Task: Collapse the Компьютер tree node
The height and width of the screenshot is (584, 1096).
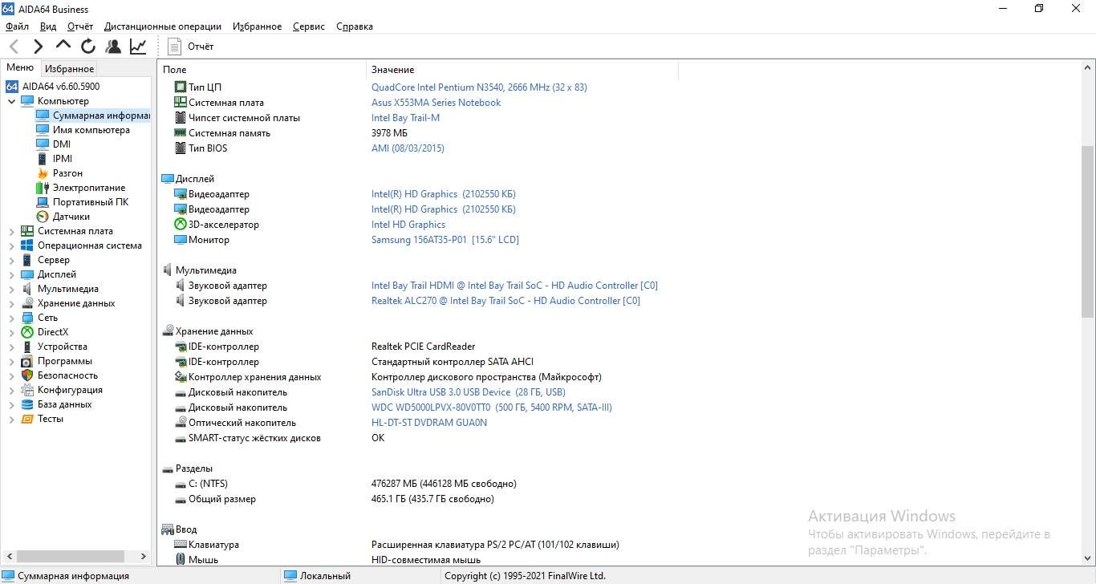Action: click(x=12, y=101)
